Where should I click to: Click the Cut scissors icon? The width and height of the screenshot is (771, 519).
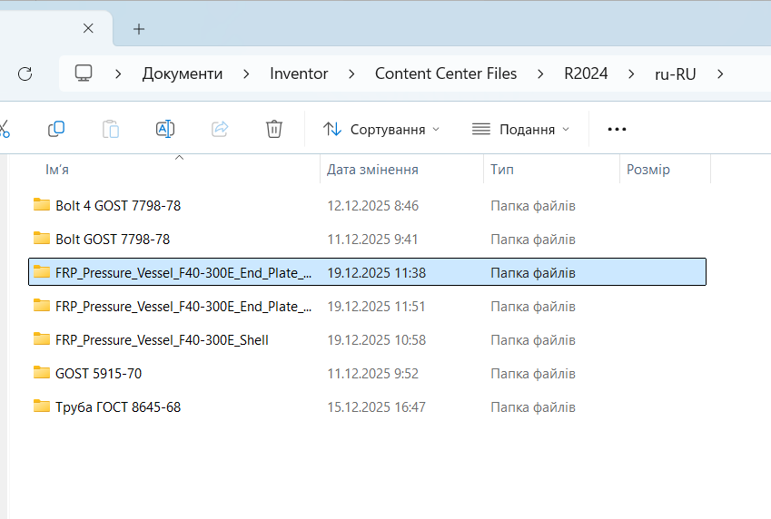tap(5, 129)
